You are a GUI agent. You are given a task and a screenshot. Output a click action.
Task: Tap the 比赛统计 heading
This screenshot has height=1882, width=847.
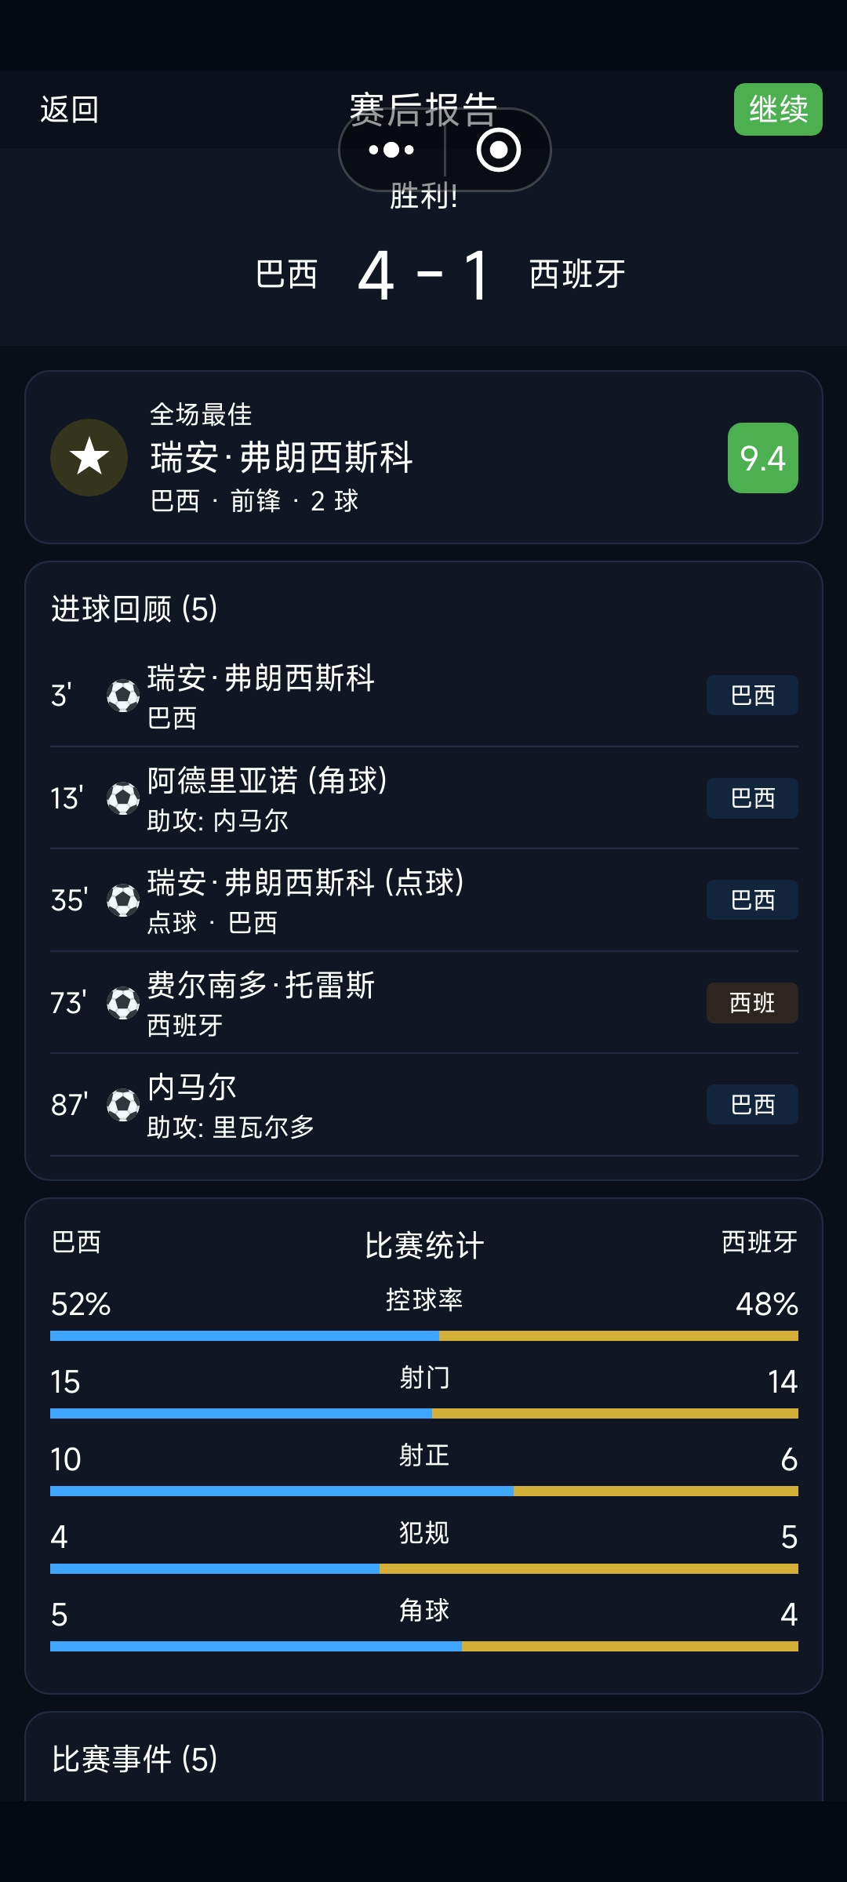click(x=424, y=1245)
